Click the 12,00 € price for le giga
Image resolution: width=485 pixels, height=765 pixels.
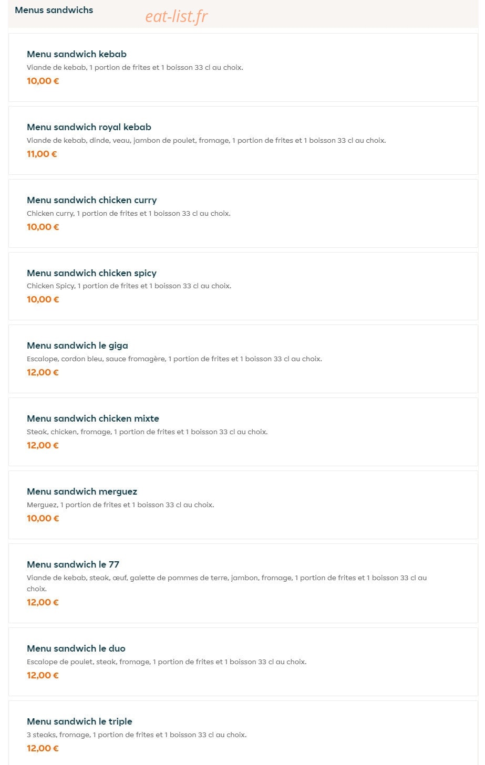click(x=43, y=372)
